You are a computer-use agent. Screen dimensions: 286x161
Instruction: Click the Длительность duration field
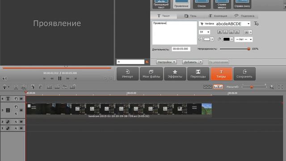[x=181, y=49]
